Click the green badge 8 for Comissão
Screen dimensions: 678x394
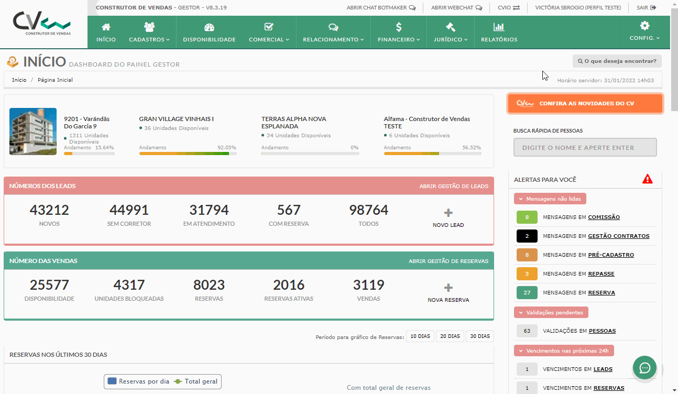point(527,217)
